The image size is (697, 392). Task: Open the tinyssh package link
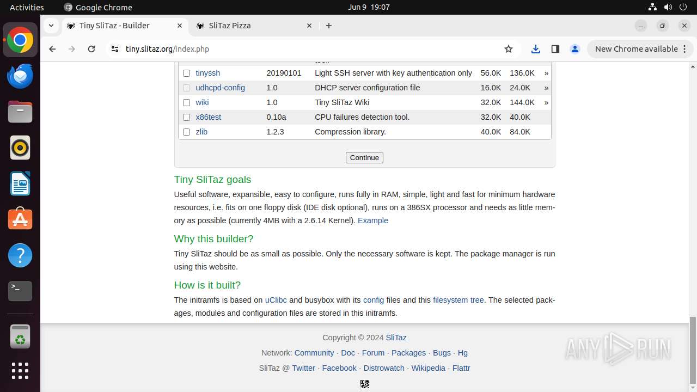point(208,73)
